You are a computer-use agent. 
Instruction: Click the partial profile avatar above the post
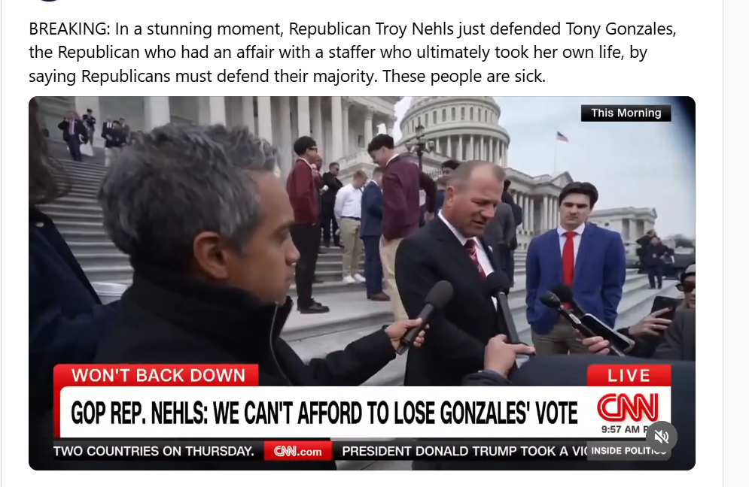click(x=49, y=1)
